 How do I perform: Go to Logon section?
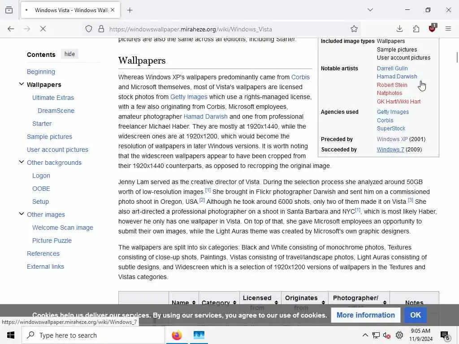coord(41,176)
